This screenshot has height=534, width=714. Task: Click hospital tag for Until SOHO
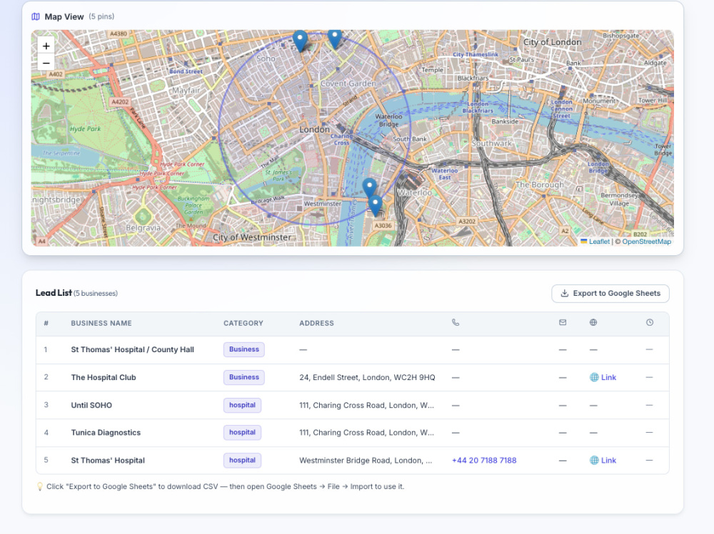pyautogui.click(x=242, y=405)
